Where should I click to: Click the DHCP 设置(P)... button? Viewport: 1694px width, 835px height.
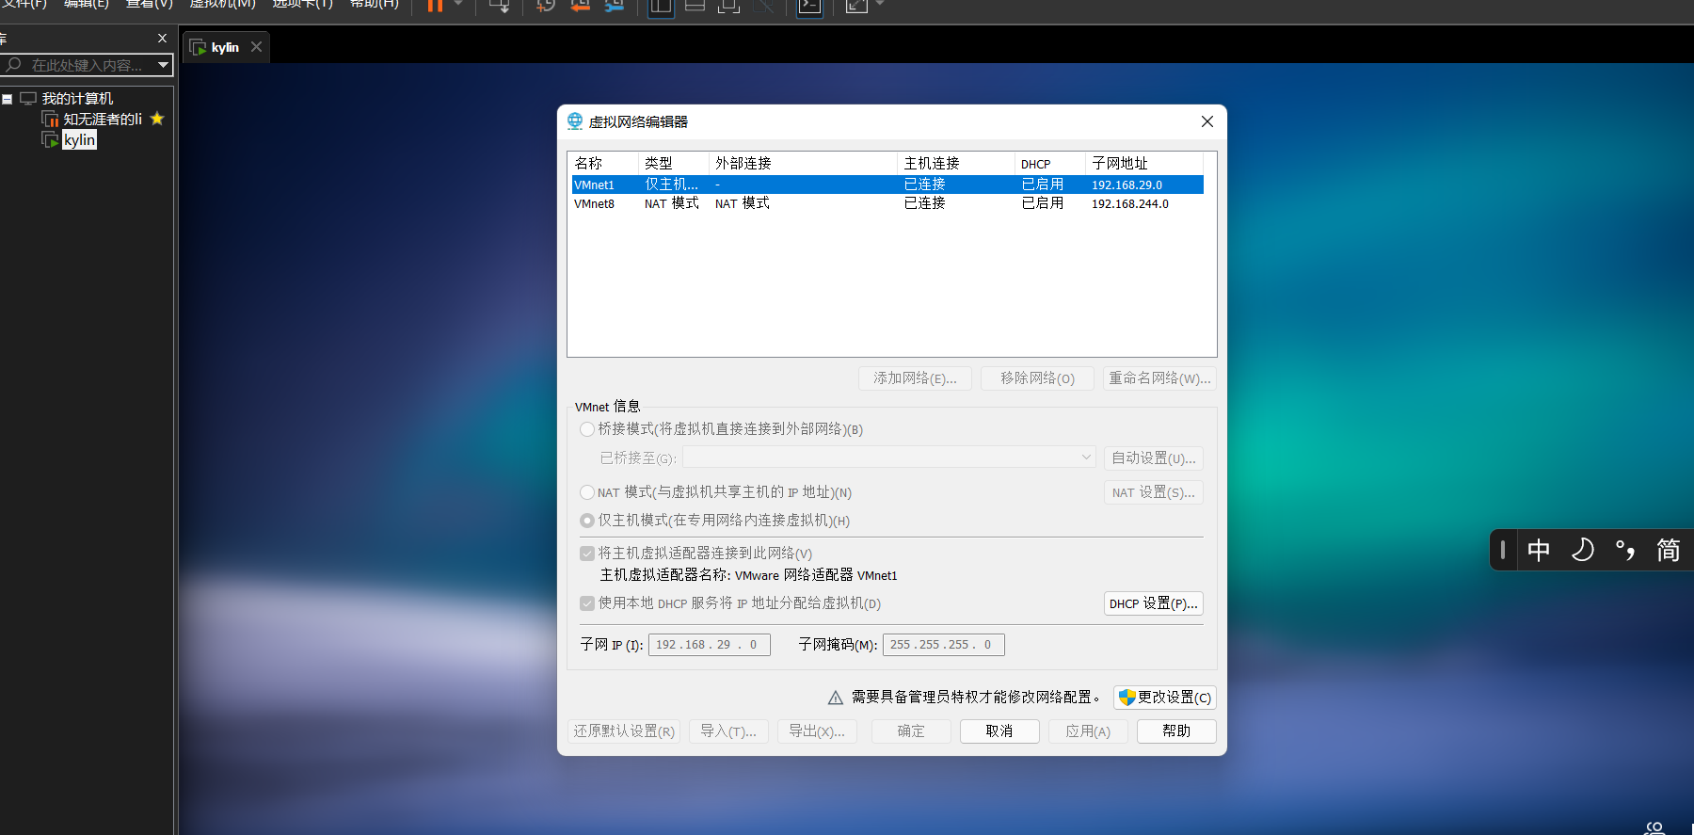pos(1153,603)
